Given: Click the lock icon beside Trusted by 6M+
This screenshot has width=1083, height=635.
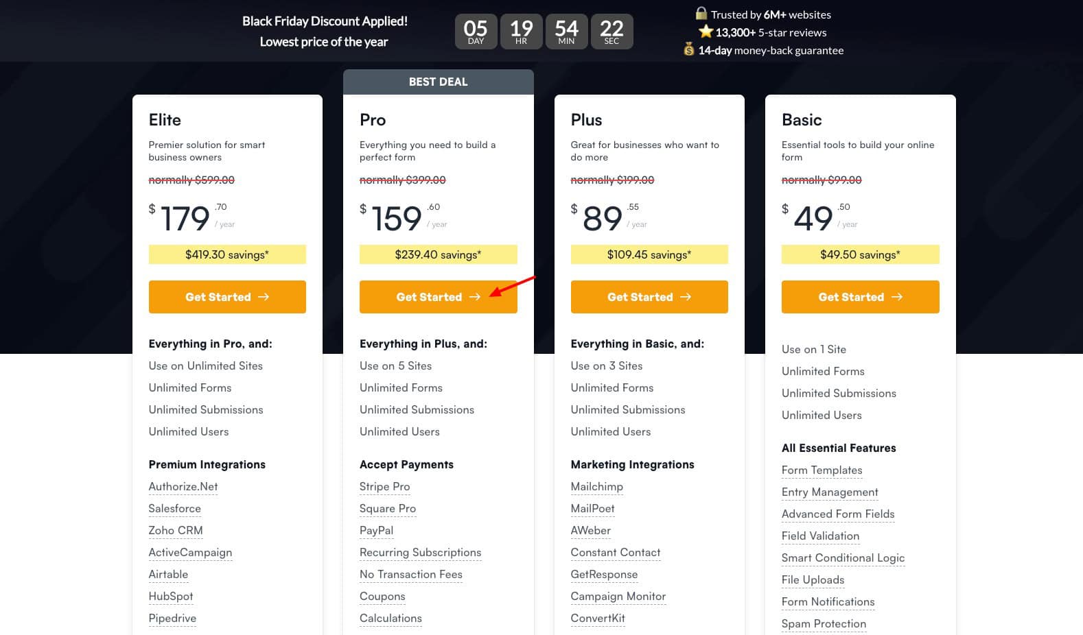Looking at the screenshot, I should [x=701, y=14].
